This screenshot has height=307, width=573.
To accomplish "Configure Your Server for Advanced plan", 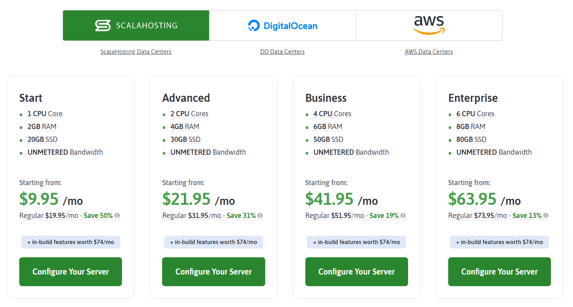I will [213, 272].
